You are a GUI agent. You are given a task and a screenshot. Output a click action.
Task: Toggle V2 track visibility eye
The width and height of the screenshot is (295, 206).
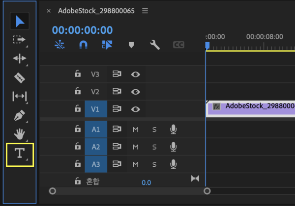(x=135, y=92)
